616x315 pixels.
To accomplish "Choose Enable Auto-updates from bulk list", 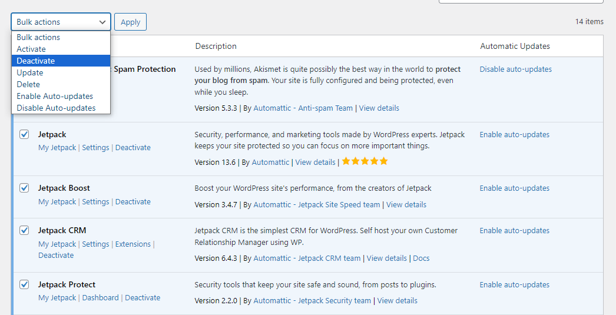I will (x=61, y=96).
